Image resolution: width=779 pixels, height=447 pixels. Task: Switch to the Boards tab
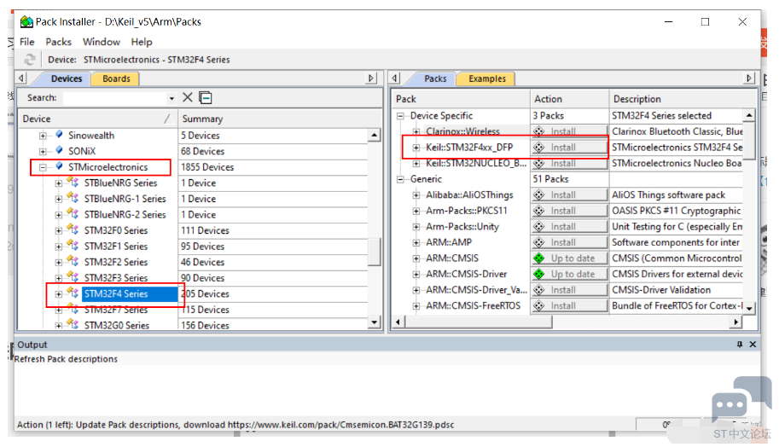(116, 78)
